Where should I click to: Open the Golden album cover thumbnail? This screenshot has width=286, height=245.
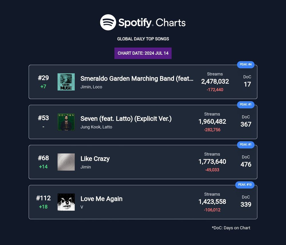66,122
